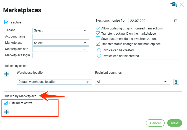Screen dimensions: 187x130
Task: Toggle the Is active checkbox
Action: (6, 22)
